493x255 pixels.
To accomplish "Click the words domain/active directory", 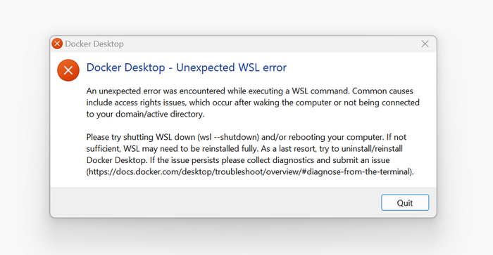I will click(x=159, y=115).
